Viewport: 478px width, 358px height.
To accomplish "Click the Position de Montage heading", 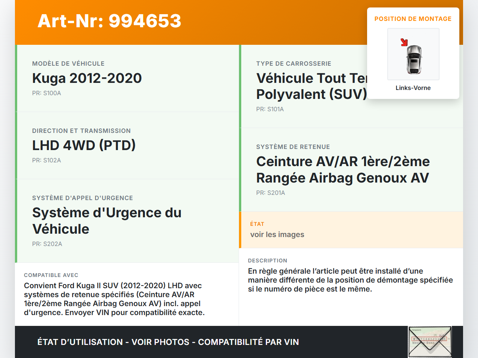I will pos(413,19).
